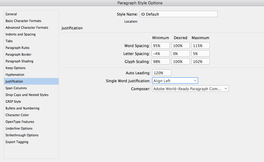Open Span Columns settings
This screenshot has width=264, height=162.
tap(31, 88)
